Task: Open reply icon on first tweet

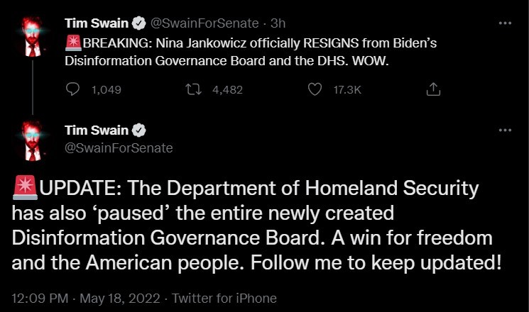Action: (72, 89)
